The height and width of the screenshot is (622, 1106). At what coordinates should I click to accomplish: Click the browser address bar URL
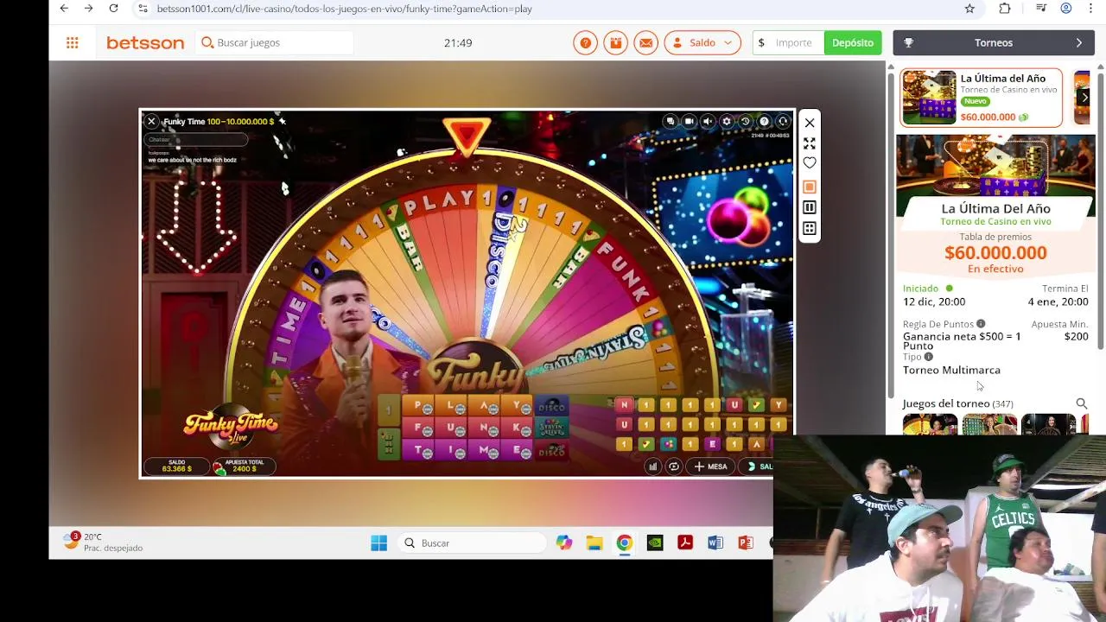pos(345,9)
